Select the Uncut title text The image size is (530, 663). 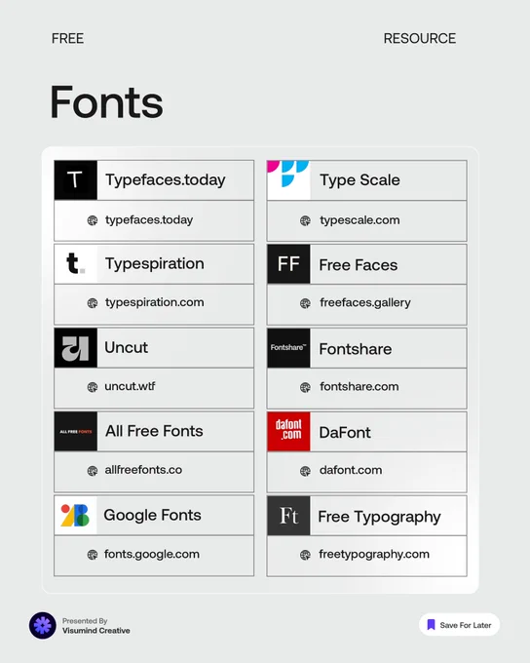(126, 347)
